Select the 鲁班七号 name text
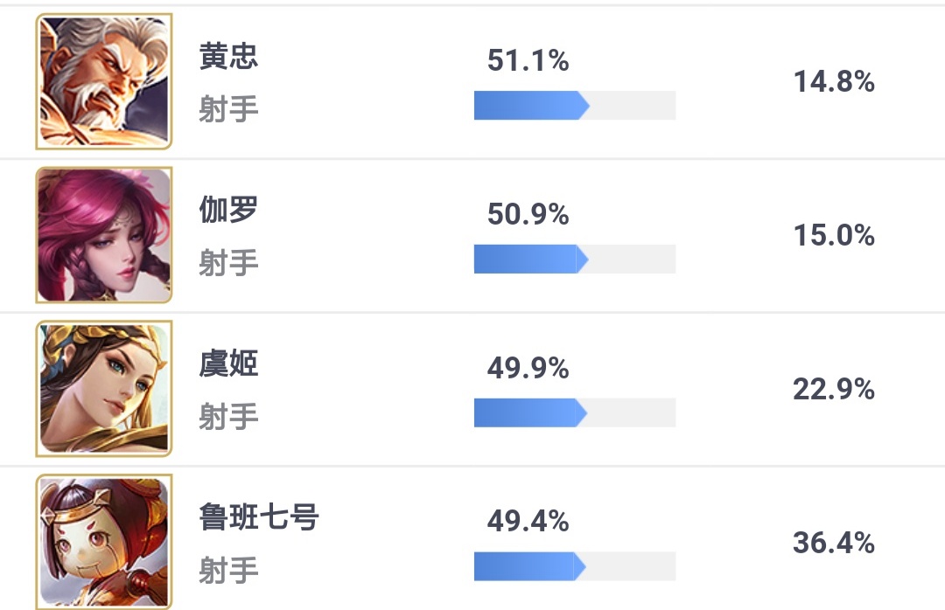945x610 pixels. click(x=259, y=517)
